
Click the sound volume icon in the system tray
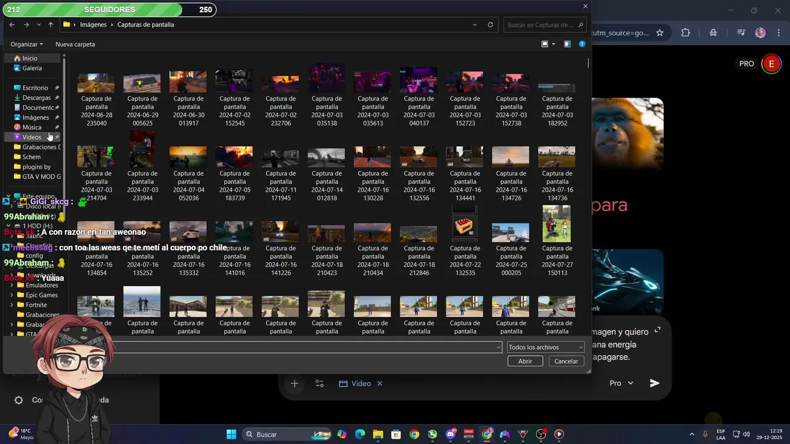pyautogui.click(x=746, y=434)
